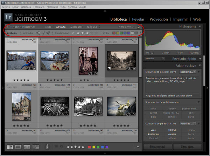
Task: Switch to the Imprimir module
Action: point(181,19)
